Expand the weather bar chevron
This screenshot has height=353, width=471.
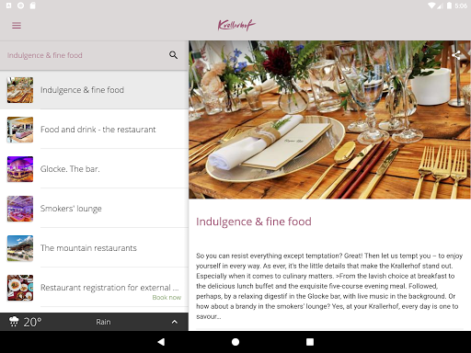pyautogui.click(x=175, y=322)
